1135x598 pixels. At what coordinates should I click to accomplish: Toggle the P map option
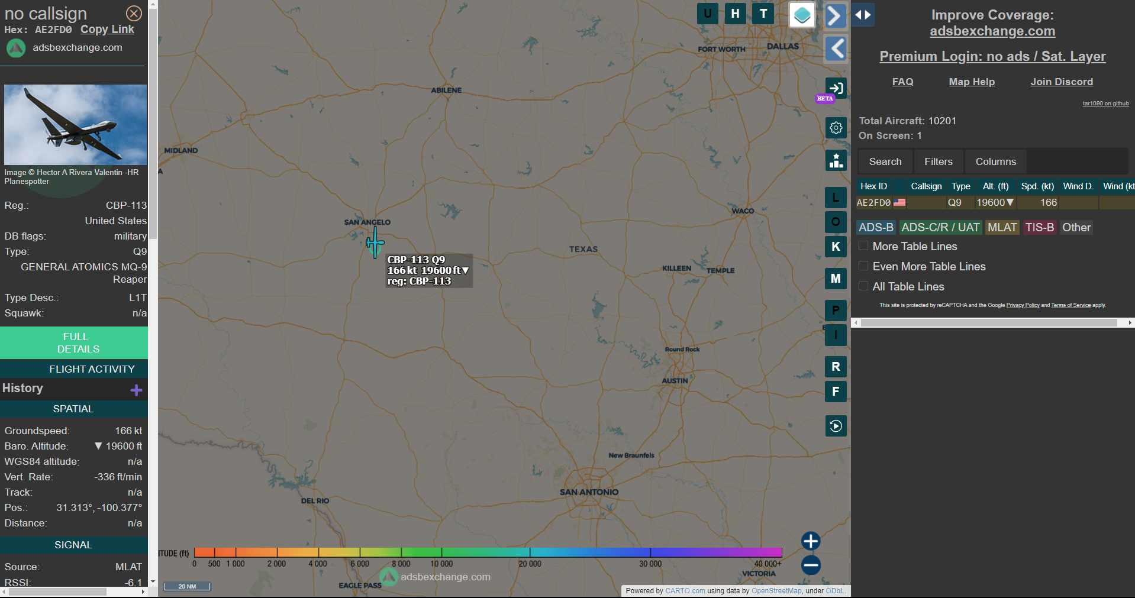pos(836,311)
